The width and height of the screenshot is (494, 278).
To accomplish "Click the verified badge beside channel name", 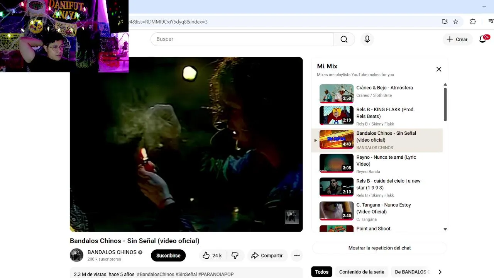I will pos(140,252).
